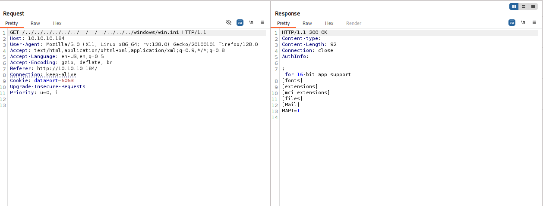The image size is (543, 206).
Task: Click the [fonts] line in response
Action: pos(292,80)
